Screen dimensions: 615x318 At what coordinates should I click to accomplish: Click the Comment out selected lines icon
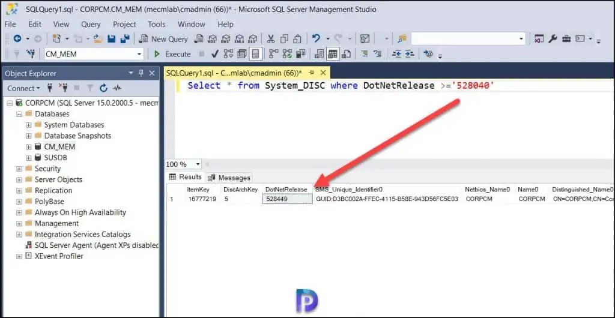pyautogui.click(x=365, y=53)
